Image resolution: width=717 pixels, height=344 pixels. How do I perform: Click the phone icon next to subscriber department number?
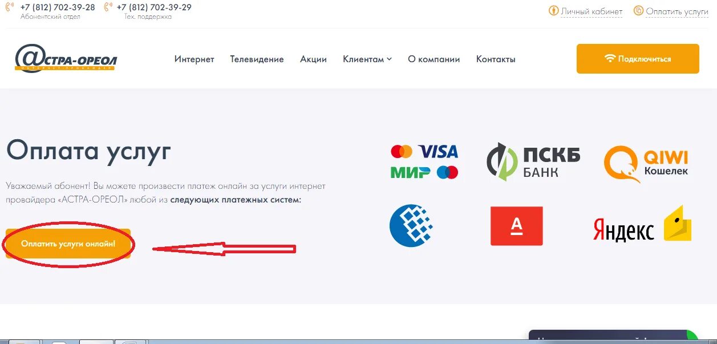coord(10,7)
